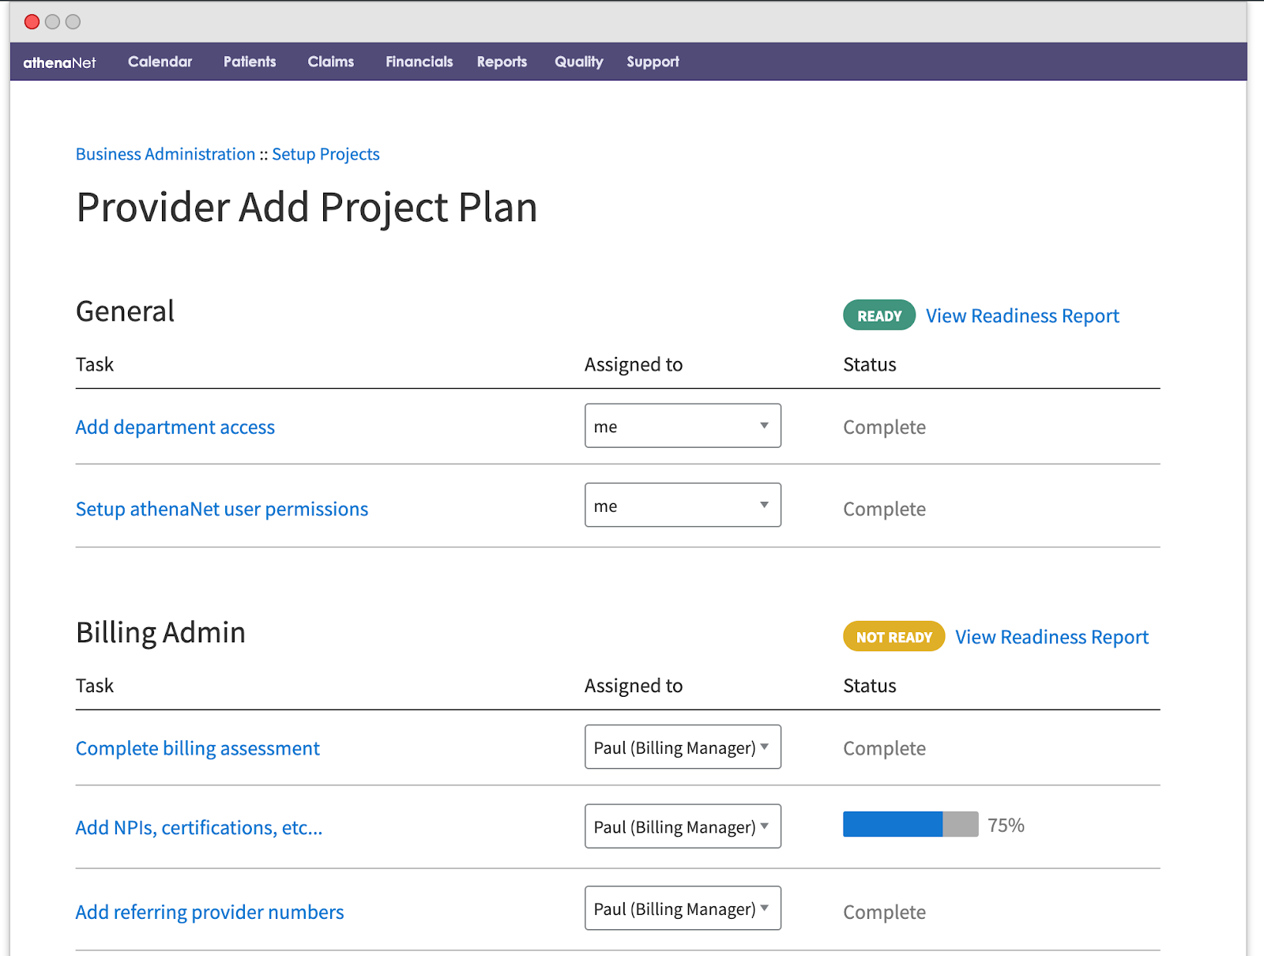Click the READY status badge
The height and width of the screenshot is (956, 1264).
tap(878, 316)
